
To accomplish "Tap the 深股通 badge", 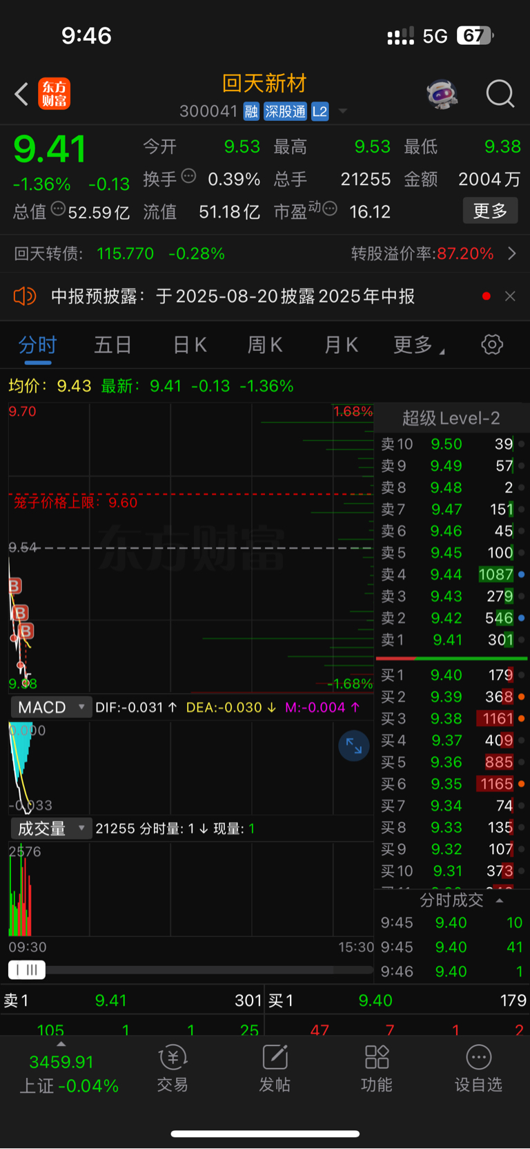I will (285, 111).
